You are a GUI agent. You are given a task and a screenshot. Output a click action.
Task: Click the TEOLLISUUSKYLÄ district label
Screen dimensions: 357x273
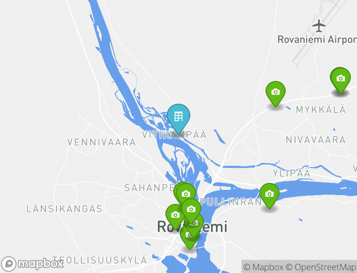[x=100, y=260]
